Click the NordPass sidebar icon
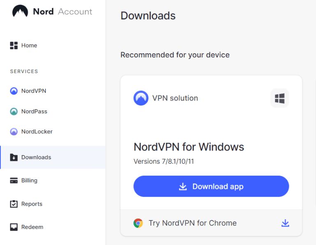This screenshot has width=316, height=245. click(14, 112)
